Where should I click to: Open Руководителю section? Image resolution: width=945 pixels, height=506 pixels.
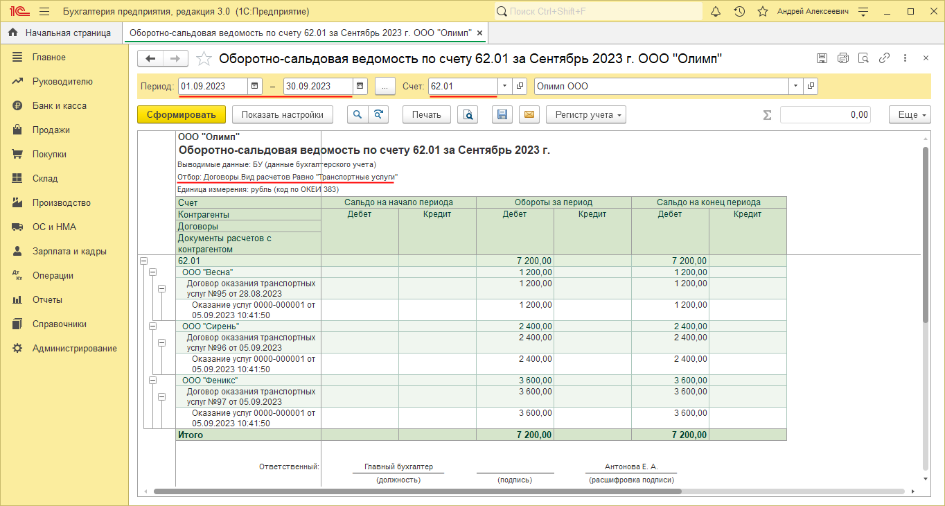pos(64,81)
